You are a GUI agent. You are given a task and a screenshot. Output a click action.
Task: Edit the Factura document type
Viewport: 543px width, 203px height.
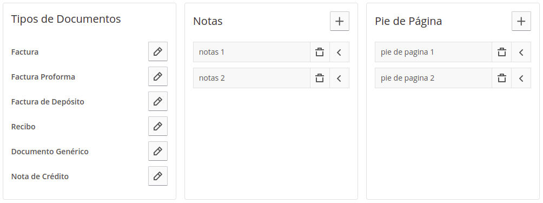pyautogui.click(x=158, y=51)
